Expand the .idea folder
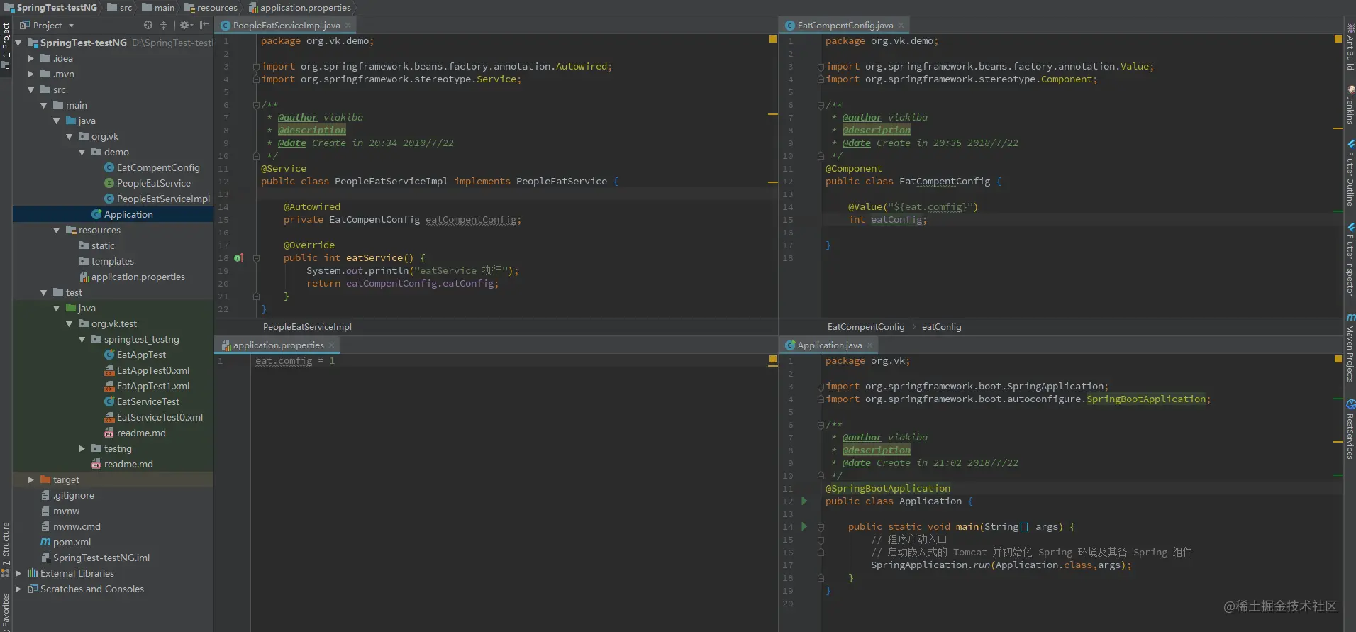The image size is (1356, 632). pyautogui.click(x=31, y=58)
